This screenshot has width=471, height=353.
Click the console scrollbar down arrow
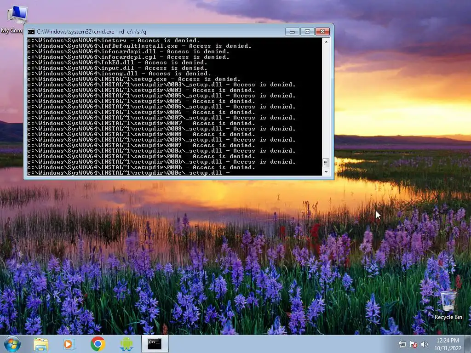point(326,172)
